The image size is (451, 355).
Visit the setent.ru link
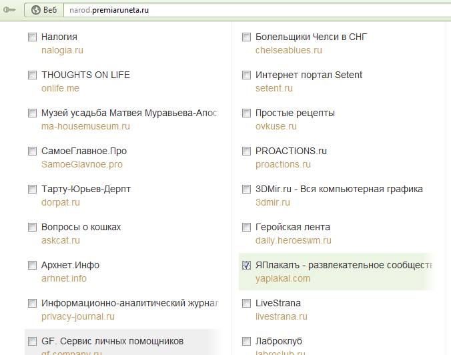(274, 88)
